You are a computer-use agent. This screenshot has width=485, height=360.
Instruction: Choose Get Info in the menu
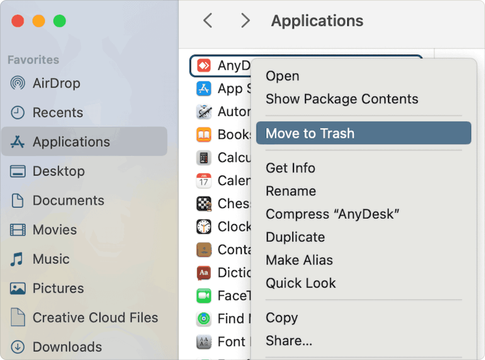(363, 168)
